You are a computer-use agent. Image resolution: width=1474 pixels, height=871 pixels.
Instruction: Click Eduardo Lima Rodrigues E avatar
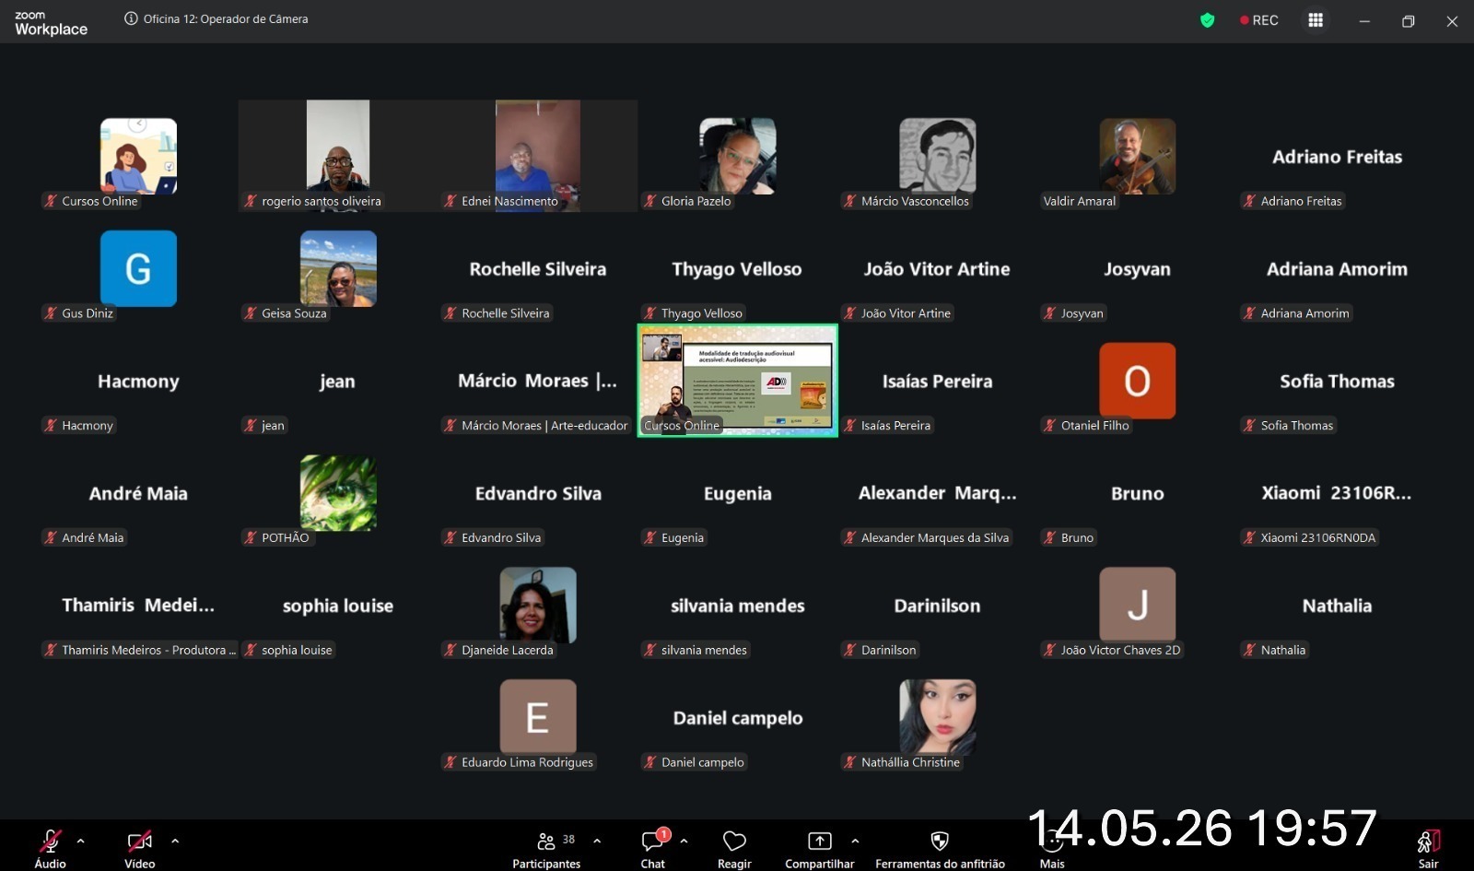[x=538, y=717]
